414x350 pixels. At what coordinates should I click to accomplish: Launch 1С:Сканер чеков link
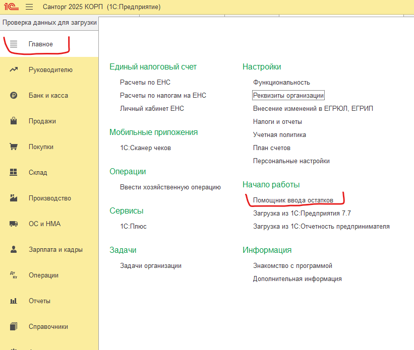[145, 148]
